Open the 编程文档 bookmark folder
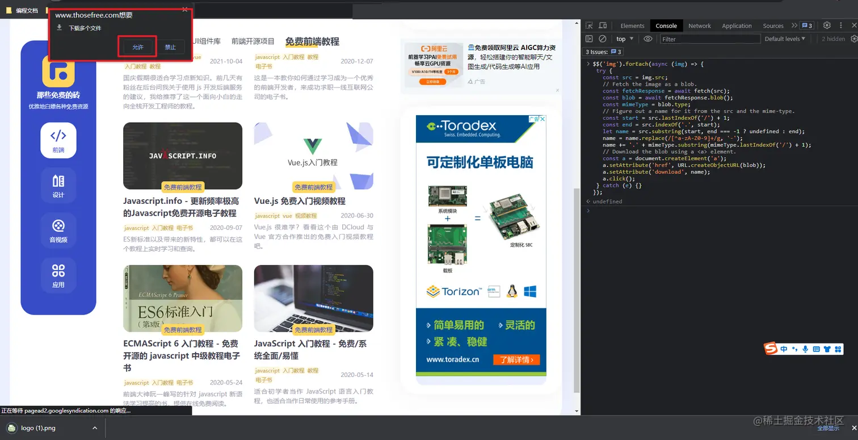858x440 pixels. click(x=22, y=10)
